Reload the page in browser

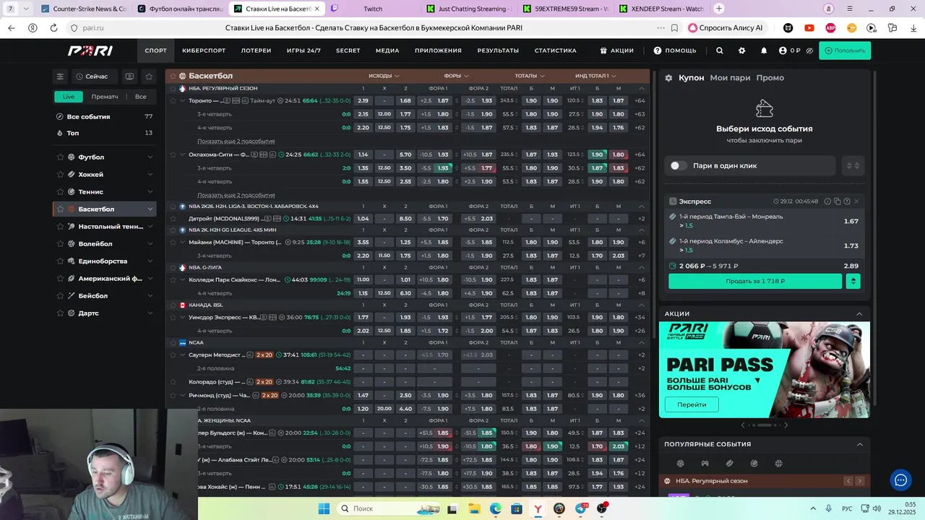click(x=53, y=28)
